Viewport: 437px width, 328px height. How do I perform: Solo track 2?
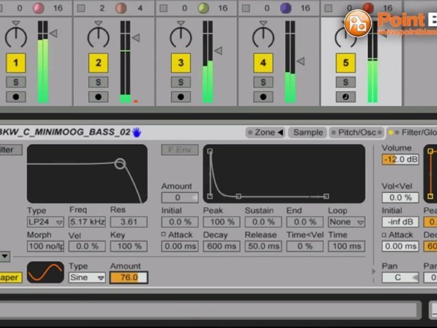[98, 82]
